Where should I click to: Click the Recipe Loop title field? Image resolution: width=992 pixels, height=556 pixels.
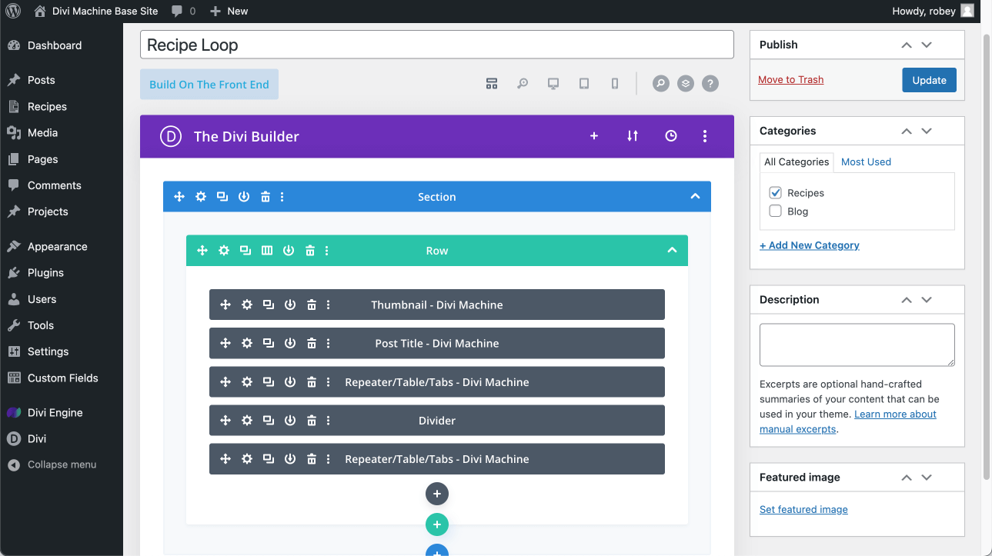tap(437, 45)
